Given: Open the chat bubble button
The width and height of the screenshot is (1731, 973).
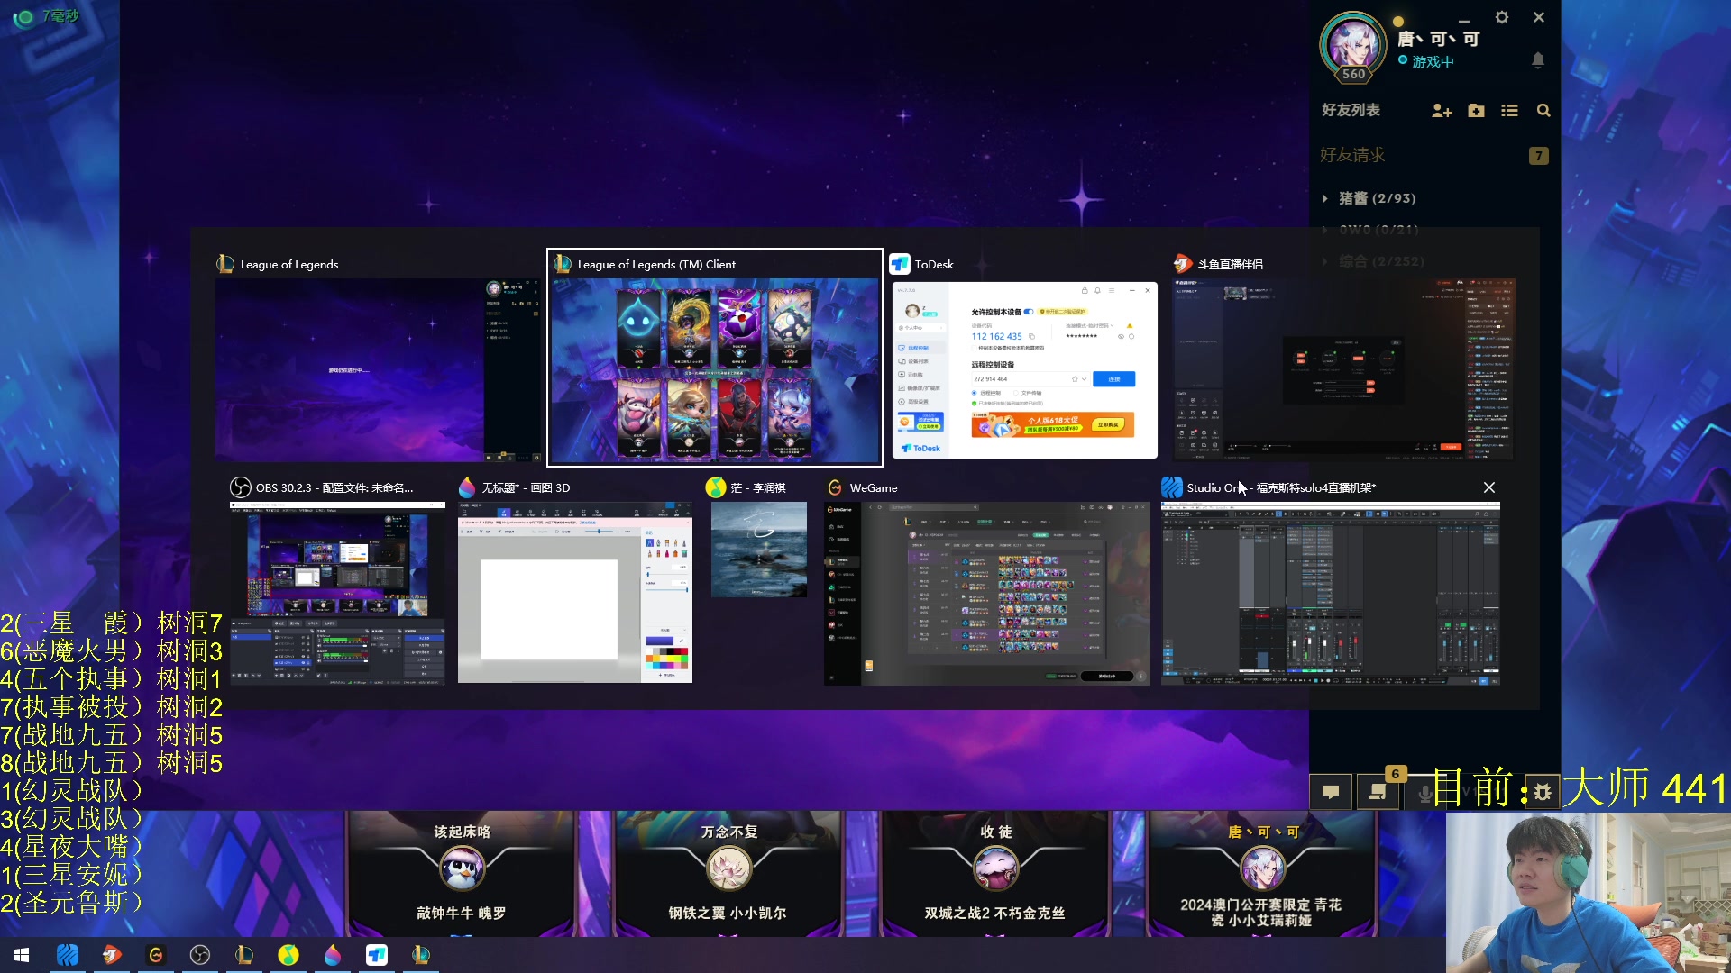Looking at the screenshot, I should (1331, 792).
